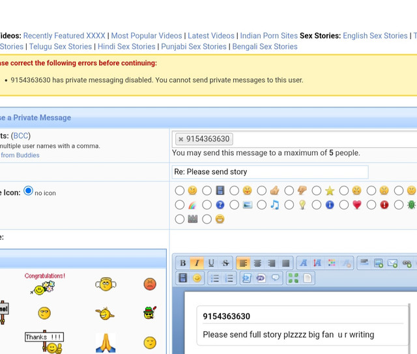Insert an image via toolbar
The height and width of the screenshot is (354, 417).
coord(378,263)
